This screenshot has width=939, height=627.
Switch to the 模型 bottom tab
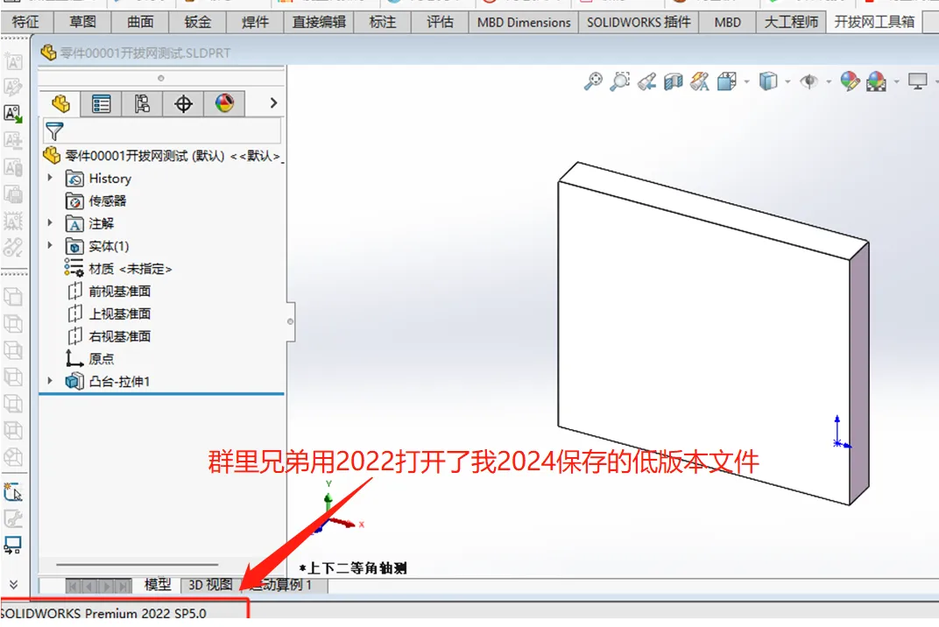coord(158,584)
